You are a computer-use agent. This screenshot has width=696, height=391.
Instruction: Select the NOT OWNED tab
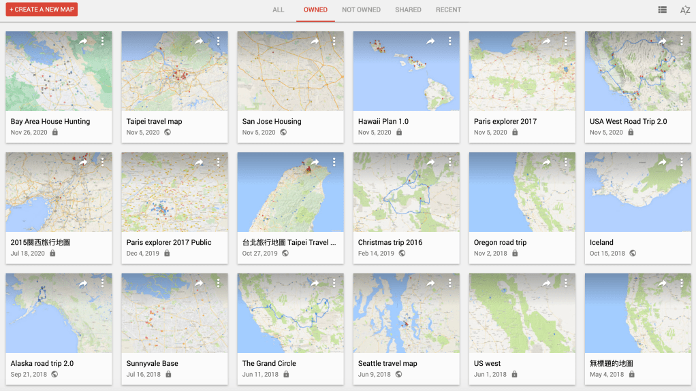click(x=361, y=10)
